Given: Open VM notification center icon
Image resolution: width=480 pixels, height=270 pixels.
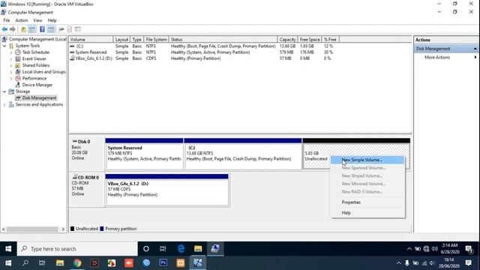Looking at the screenshot, I should click(469, 249).
